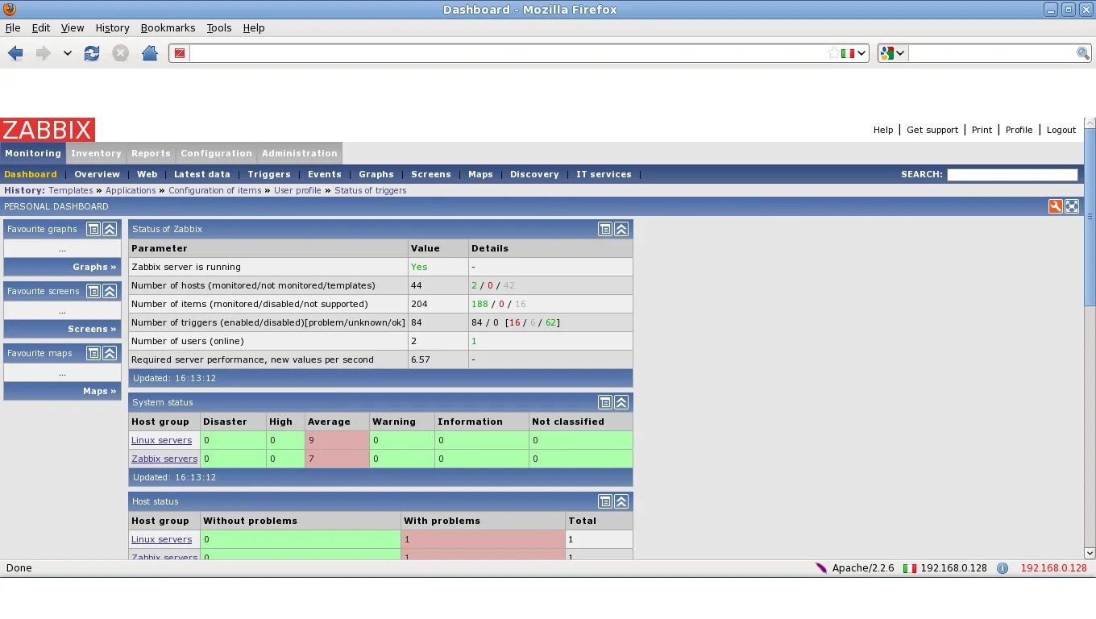This screenshot has width=1096, height=619.
Task: Open Status of triggers history breadcrumb
Action: click(x=371, y=190)
